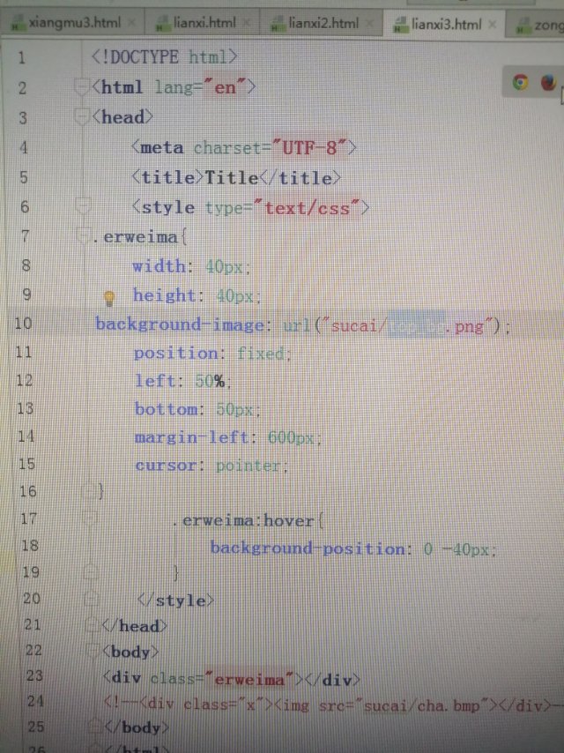Screen dimensions: 564x753
Task: Open preview in Firefox browser icon
Action: coord(547,82)
